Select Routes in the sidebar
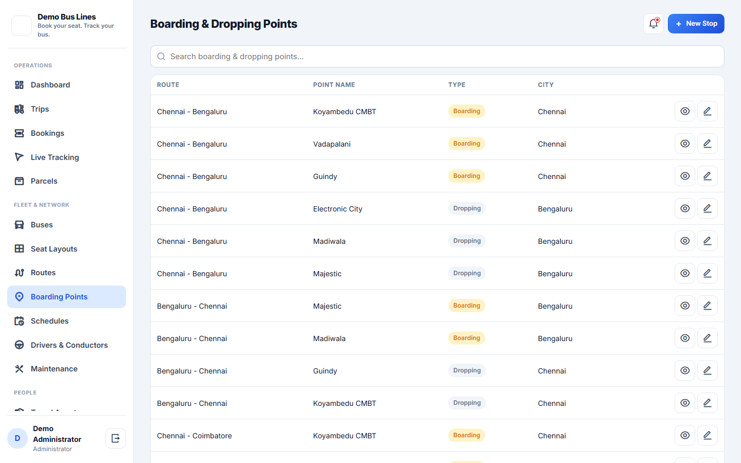The width and height of the screenshot is (741, 463). coord(66,273)
